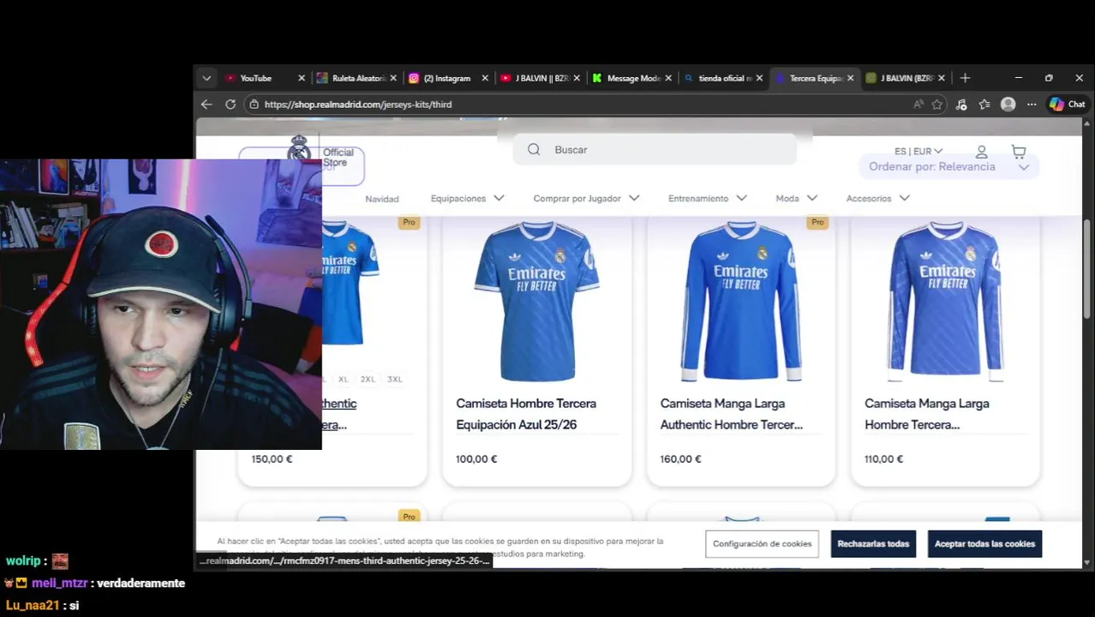Viewport: 1095px width, 617px height.
Task: Open Camiseta Hombre Tercera Equipación Azul 25/26
Action: click(x=526, y=414)
